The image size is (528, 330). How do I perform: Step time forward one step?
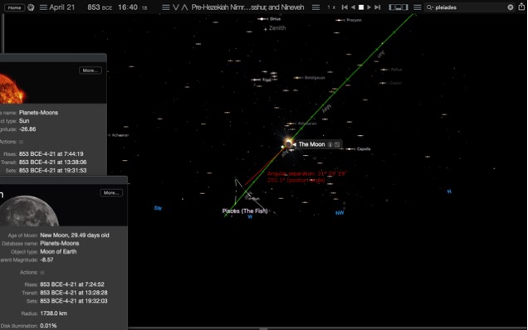378,7
